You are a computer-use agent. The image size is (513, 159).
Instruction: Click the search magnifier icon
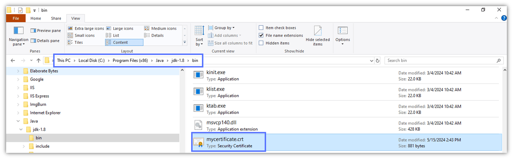click(x=499, y=61)
